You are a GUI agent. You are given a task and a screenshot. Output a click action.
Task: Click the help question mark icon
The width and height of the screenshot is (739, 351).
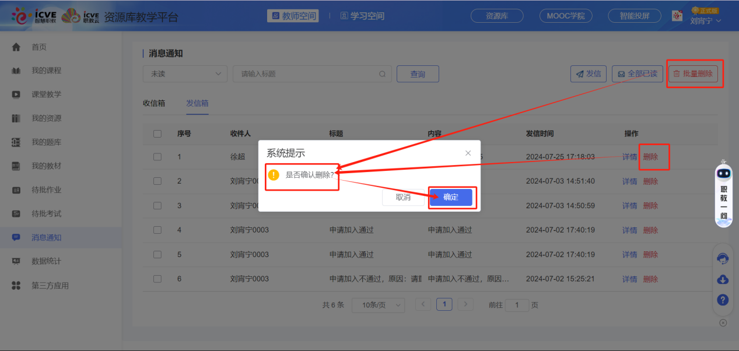click(x=723, y=300)
